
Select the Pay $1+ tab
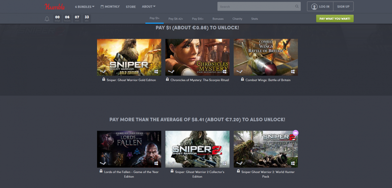point(154,18)
